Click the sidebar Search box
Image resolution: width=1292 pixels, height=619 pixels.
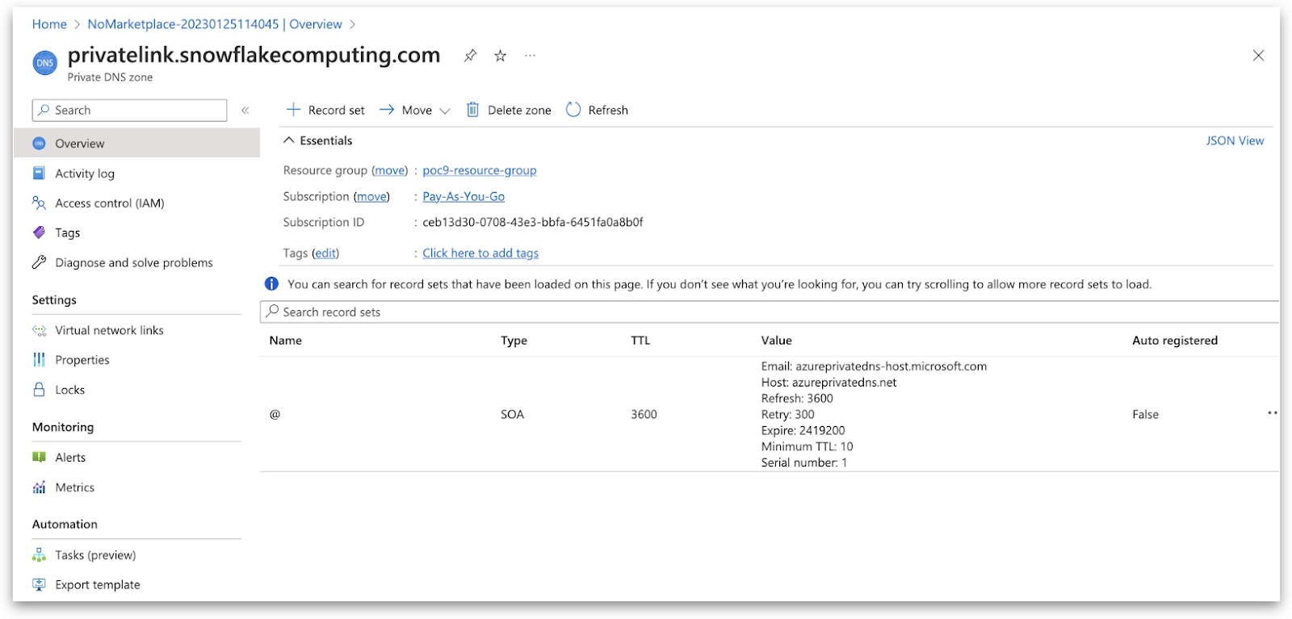click(x=133, y=111)
